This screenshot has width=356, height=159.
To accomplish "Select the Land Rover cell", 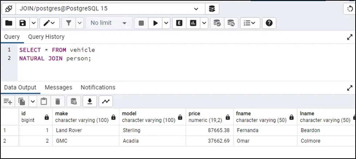I will point(69,130).
